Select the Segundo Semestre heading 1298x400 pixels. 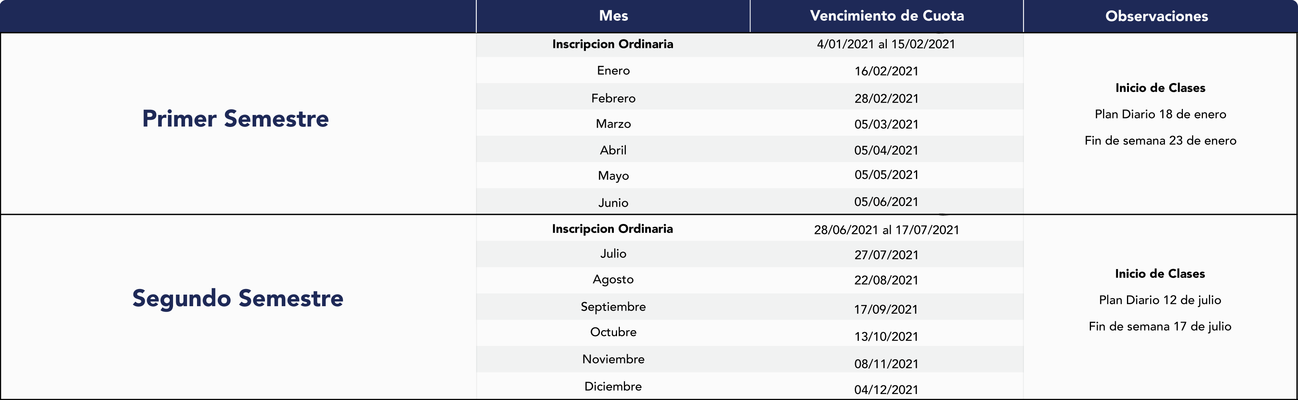click(238, 299)
